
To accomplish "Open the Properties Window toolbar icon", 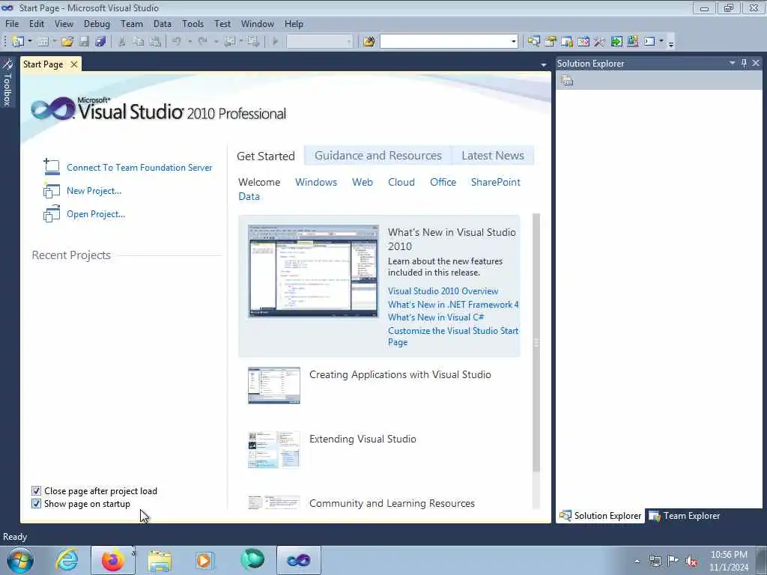I will point(551,42).
